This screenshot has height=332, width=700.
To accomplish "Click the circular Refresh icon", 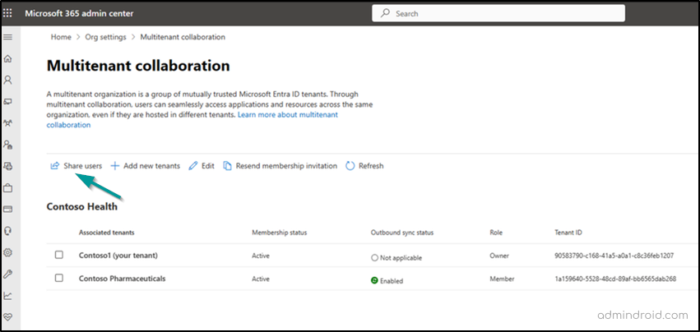I will click(350, 166).
